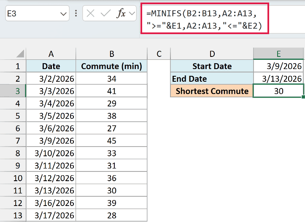Screen dimensions: 305x222
Task: Select result cell E3 showing 30
Action: pyautogui.click(x=278, y=91)
